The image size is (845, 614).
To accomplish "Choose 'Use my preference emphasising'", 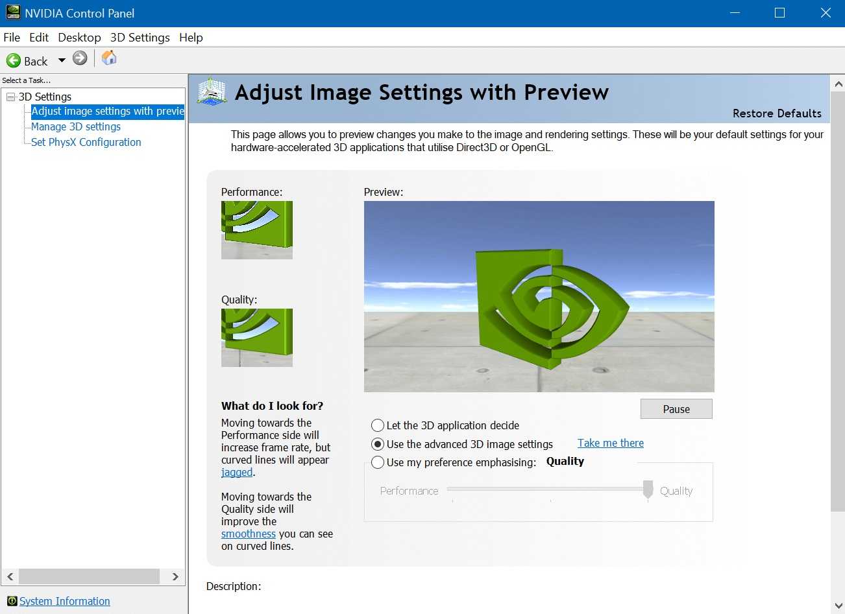I will (x=377, y=462).
